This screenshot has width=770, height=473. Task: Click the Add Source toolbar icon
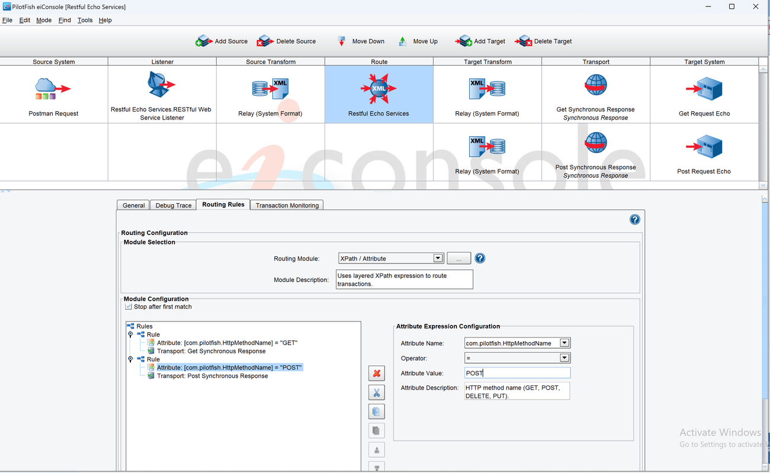[204, 41]
